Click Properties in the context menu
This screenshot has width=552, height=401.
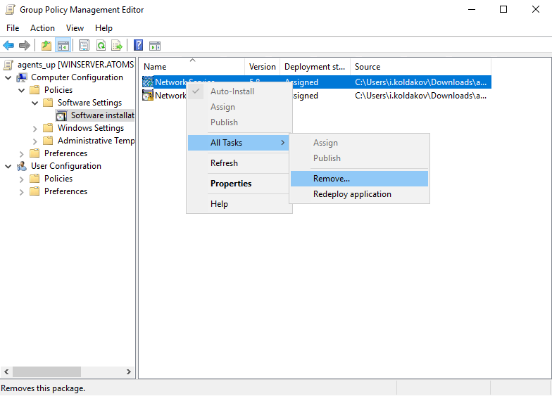pyautogui.click(x=231, y=184)
